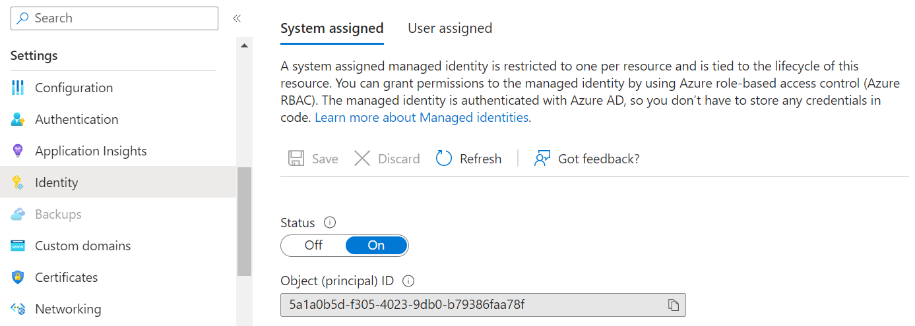Click the Application Insights lightbulb icon
This screenshot has height=326, width=915.
click(x=18, y=151)
